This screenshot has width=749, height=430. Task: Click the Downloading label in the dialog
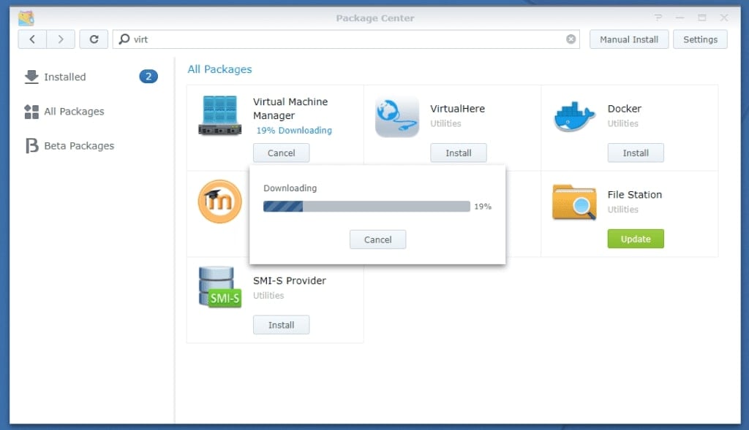click(x=290, y=188)
